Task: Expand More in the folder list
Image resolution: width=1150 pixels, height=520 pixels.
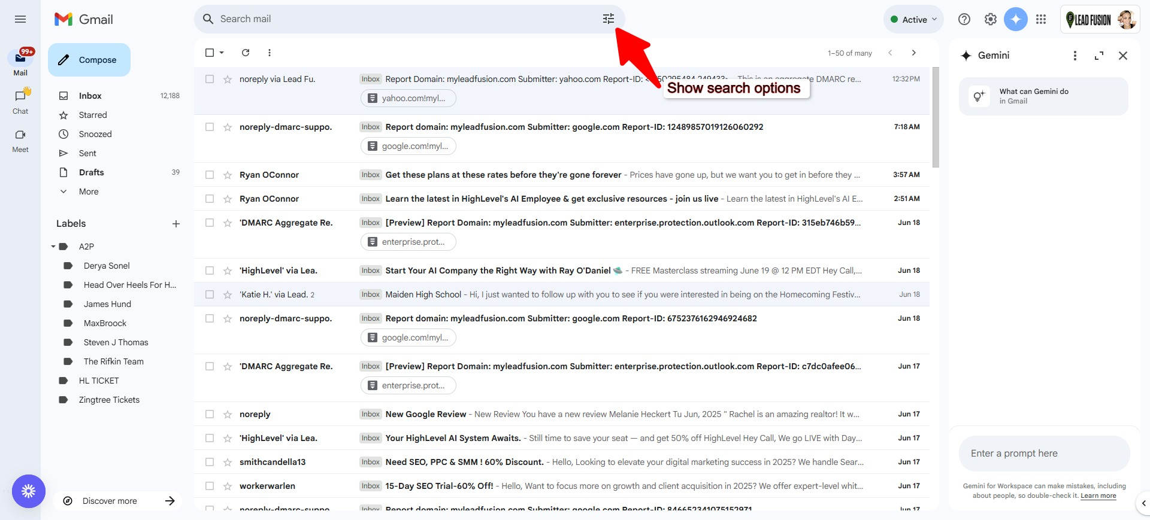Action: click(x=89, y=191)
